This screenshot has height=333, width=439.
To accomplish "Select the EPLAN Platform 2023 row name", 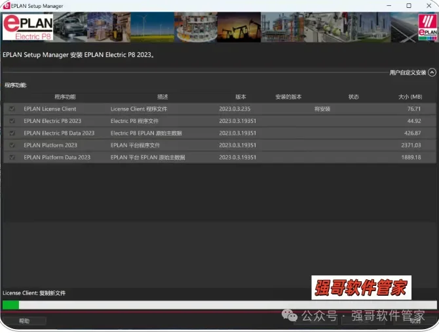I will pyautogui.click(x=50, y=145).
